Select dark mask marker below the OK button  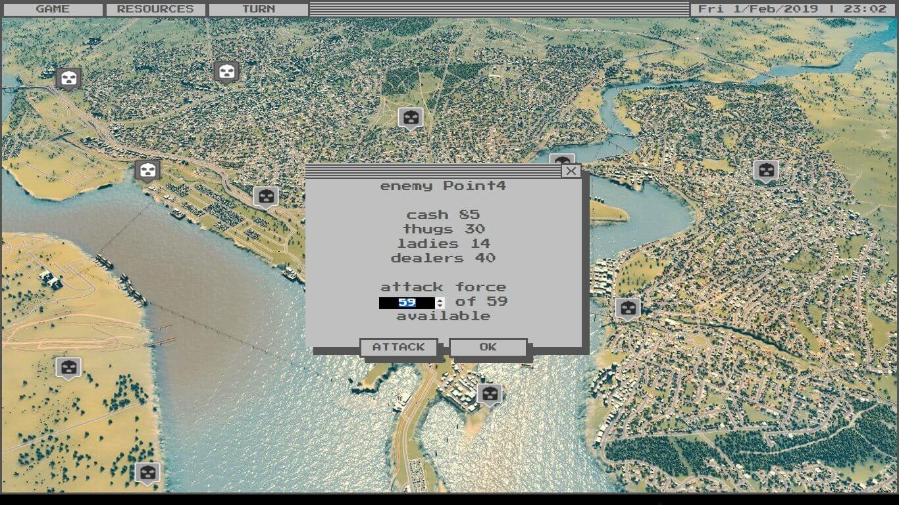point(490,395)
